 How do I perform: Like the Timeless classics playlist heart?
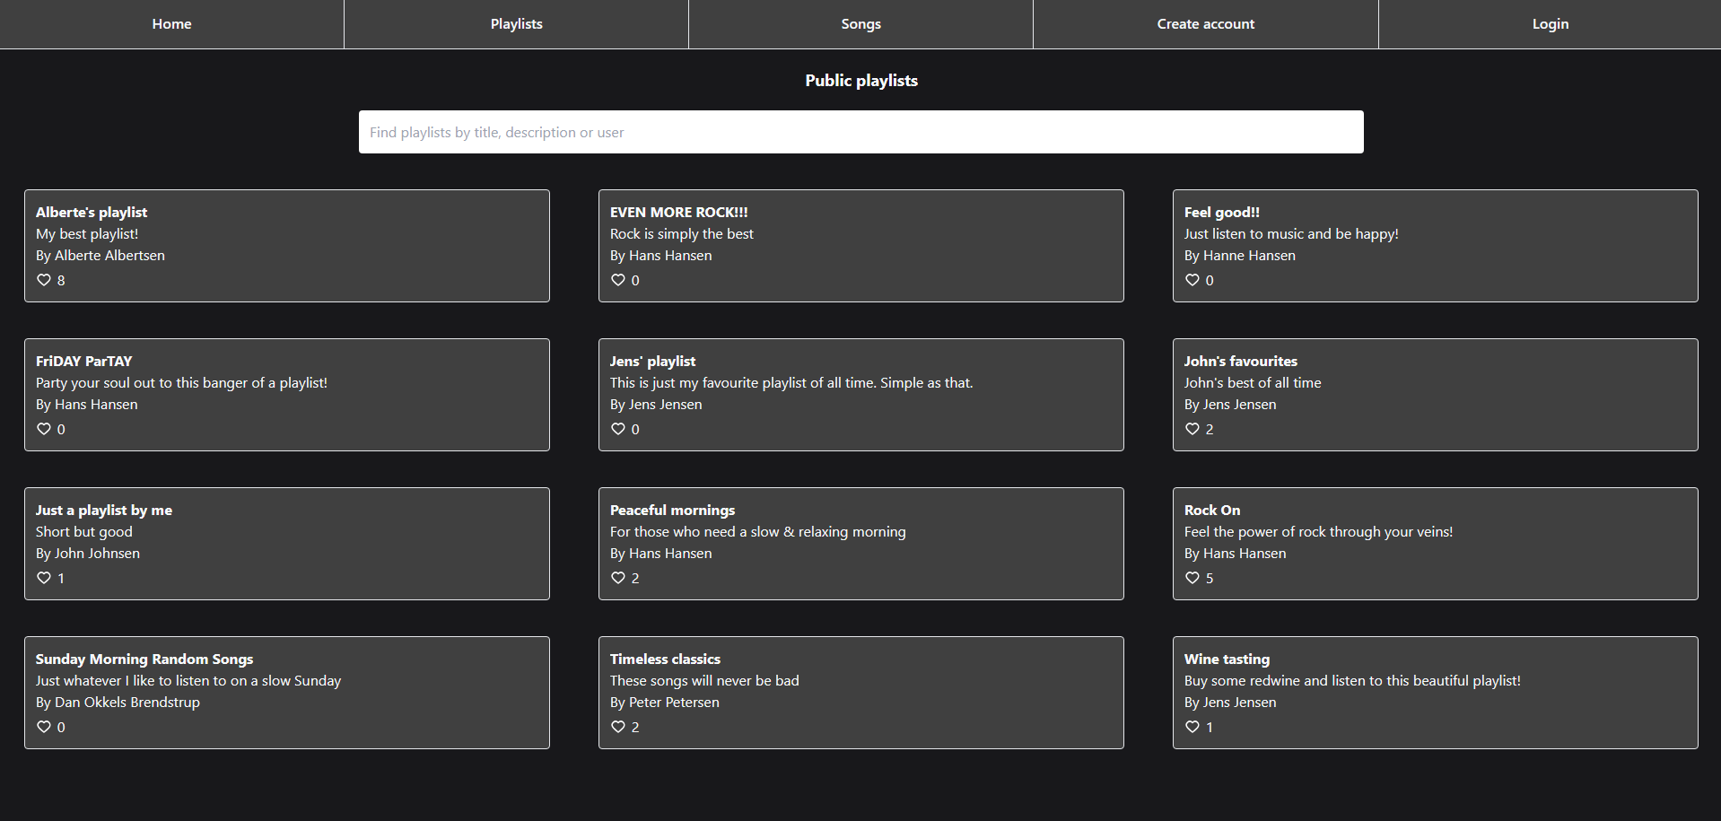pos(617,727)
